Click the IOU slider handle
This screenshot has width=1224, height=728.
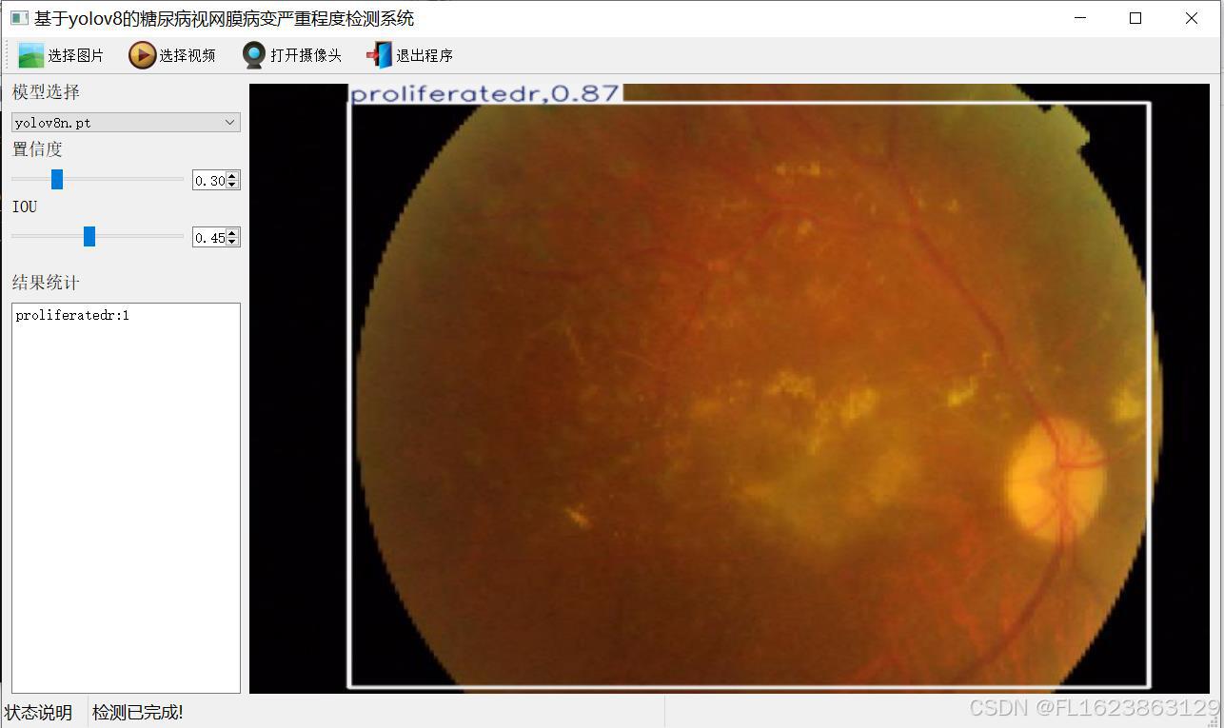[89, 236]
